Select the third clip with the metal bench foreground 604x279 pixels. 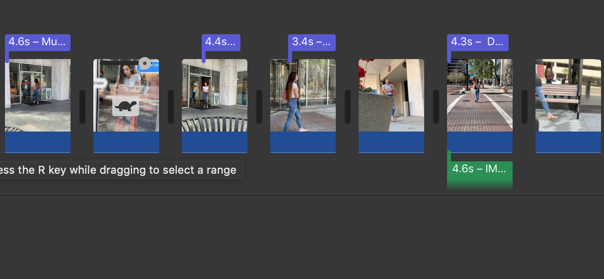tap(215, 95)
